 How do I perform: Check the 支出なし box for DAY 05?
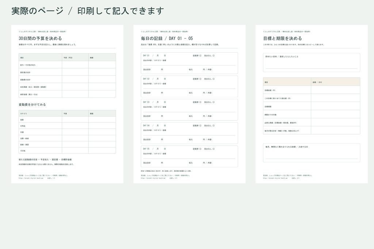pos(213,149)
